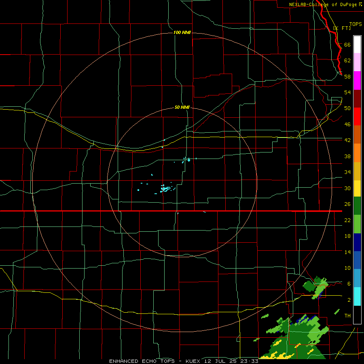Select the light green band near 22
Screen dimensions: 364x364
point(357,224)
